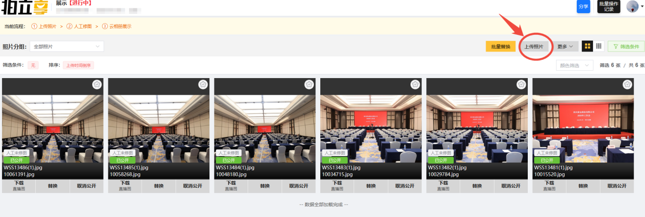Unpublish WSS13486(1).jpg via 取消公开
The height and width of the screenshot is (217, 645).
(x=87, y=186)
